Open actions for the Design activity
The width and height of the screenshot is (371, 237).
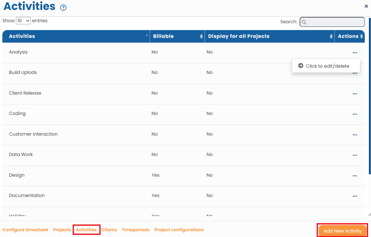click(x=355, y=176)
